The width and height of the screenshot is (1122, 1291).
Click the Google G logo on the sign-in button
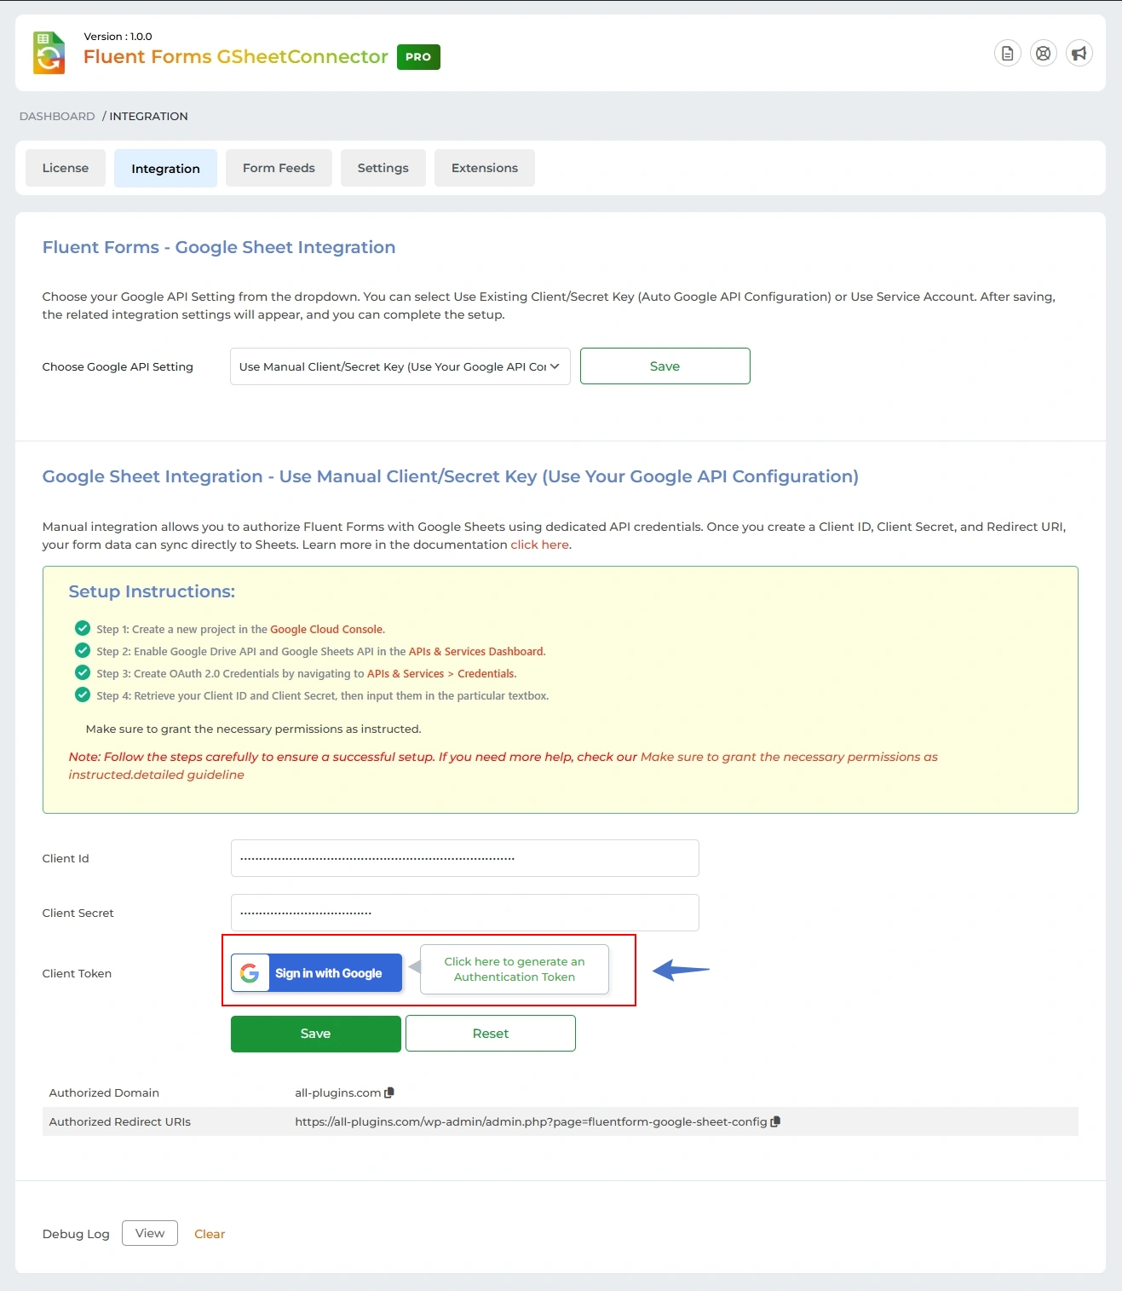coord(250,972)
